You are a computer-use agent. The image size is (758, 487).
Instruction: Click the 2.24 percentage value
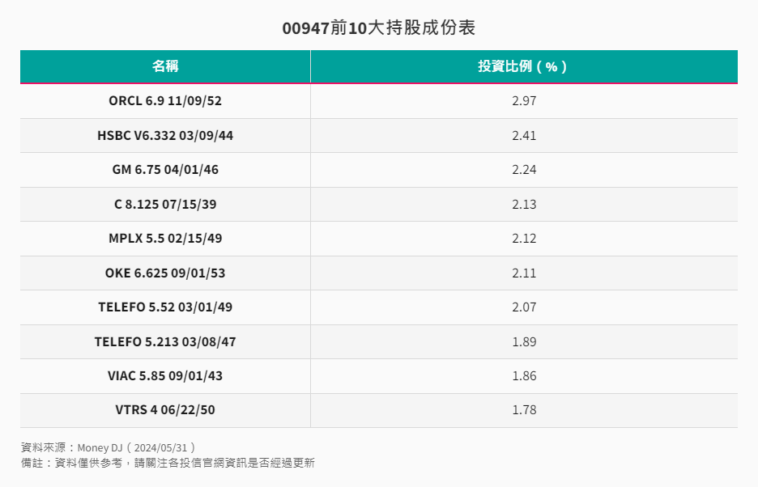point(524,170)
